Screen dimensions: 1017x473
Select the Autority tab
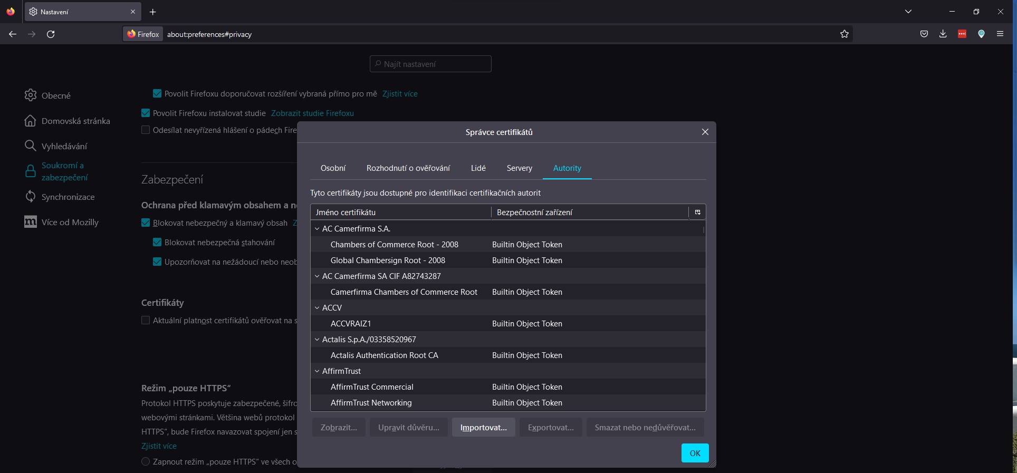point(567,168)
